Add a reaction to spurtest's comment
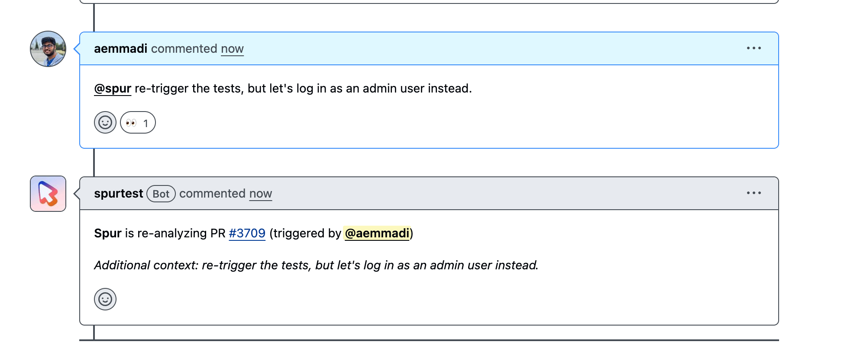Screen dimensions: 854x345 [x=105, y=299]
